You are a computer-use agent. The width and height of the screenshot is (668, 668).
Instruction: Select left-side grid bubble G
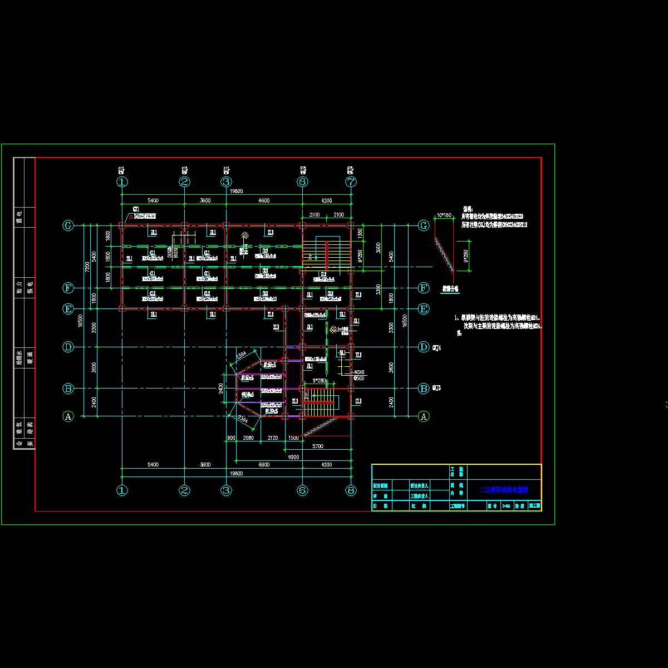[68, 225]
